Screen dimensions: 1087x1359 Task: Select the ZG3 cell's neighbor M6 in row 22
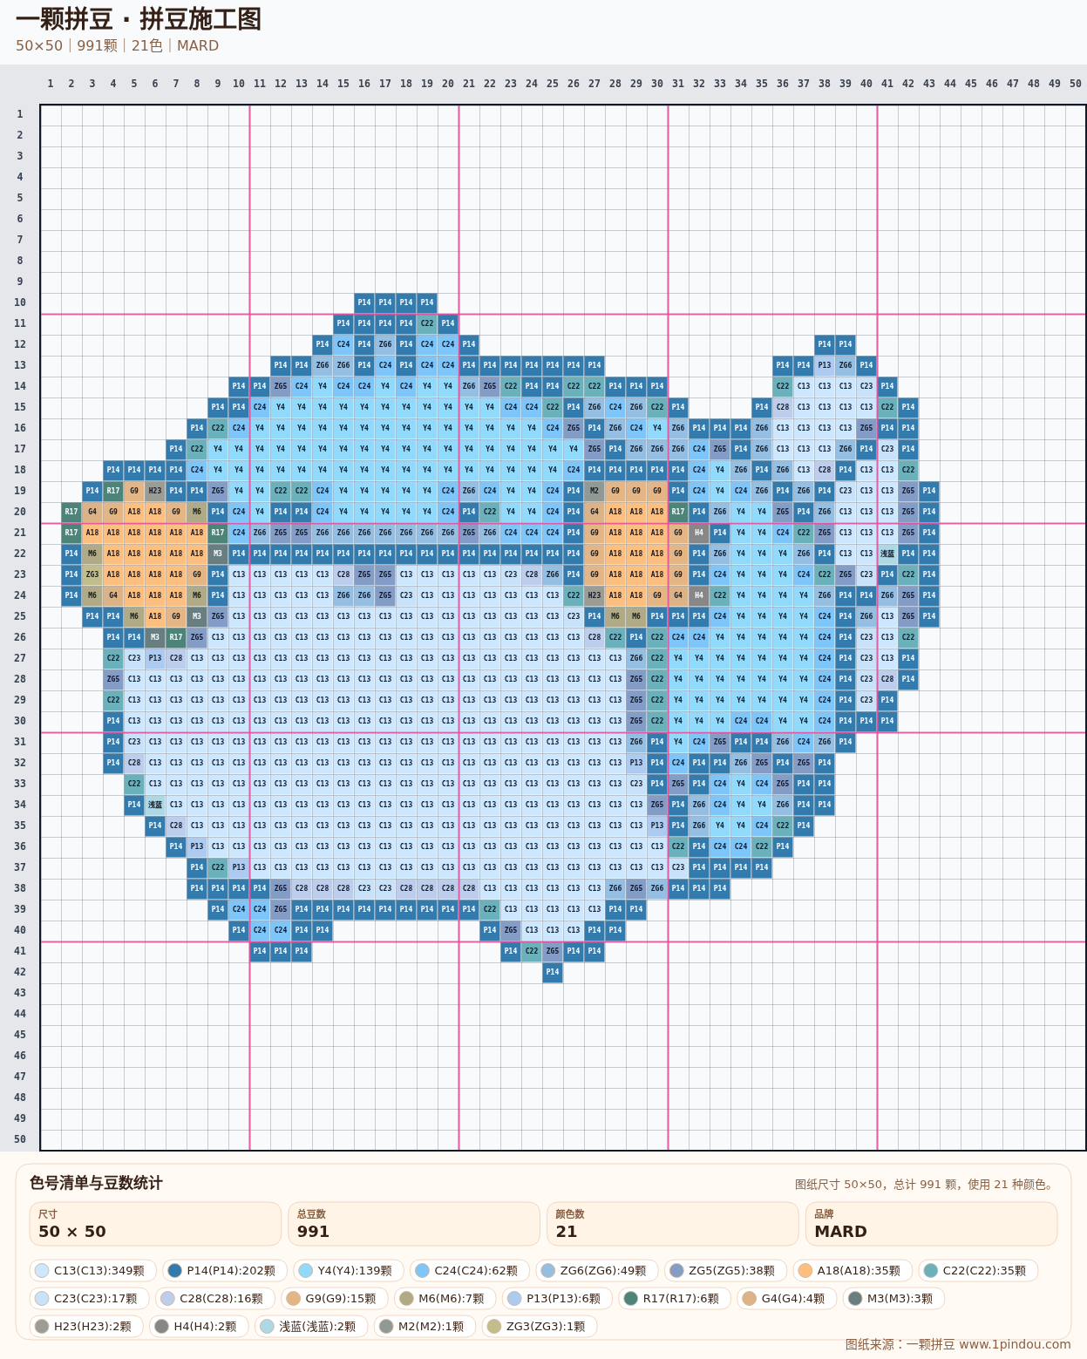[x=92, y=554]
